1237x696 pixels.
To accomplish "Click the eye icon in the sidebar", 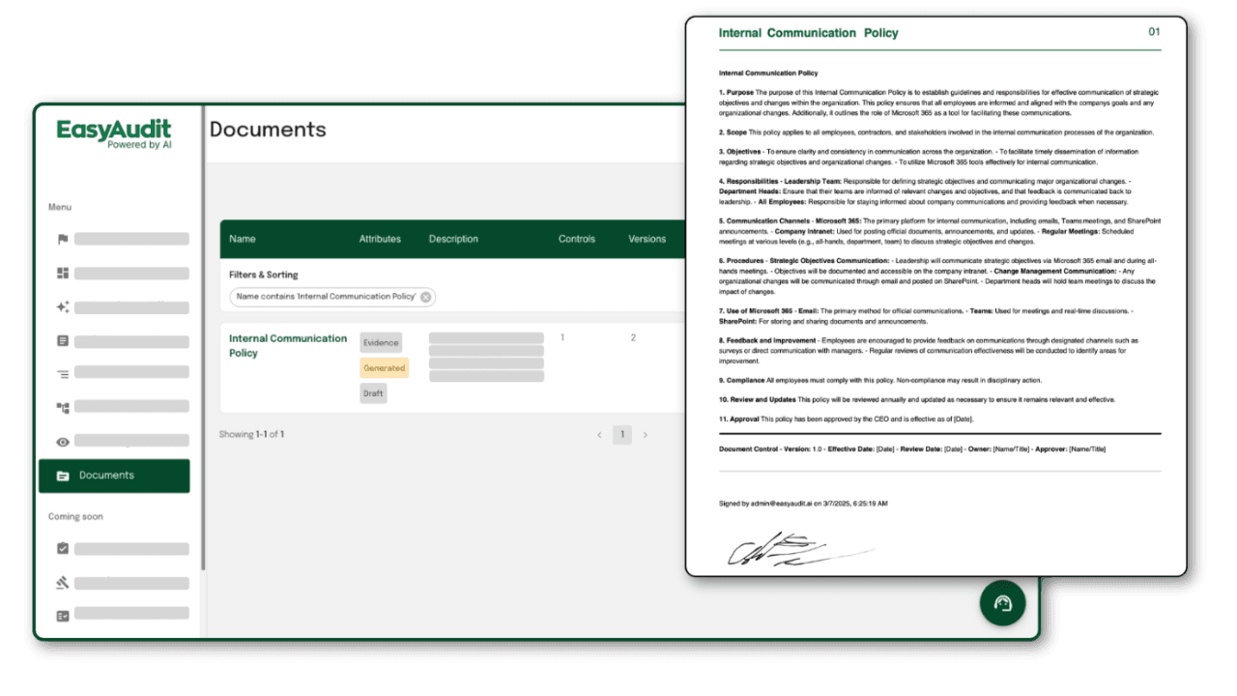I will [x=62, y=441].
